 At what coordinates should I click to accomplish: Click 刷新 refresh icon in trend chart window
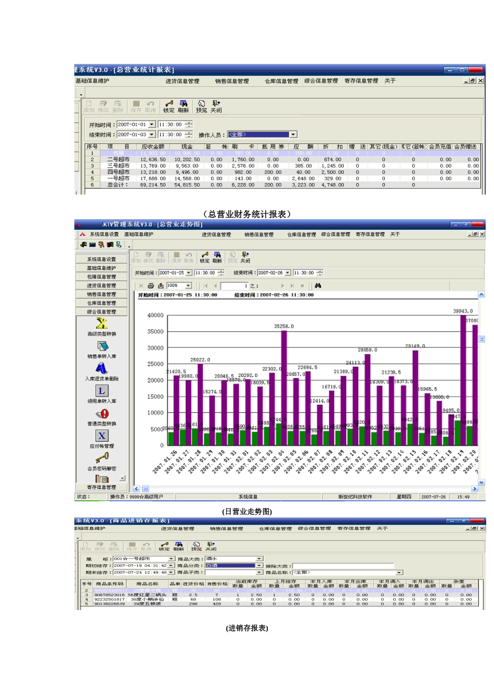pos(217,256)
